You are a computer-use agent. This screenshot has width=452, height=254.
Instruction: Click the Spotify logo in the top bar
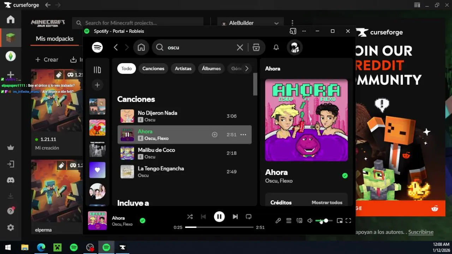point(97,47)
